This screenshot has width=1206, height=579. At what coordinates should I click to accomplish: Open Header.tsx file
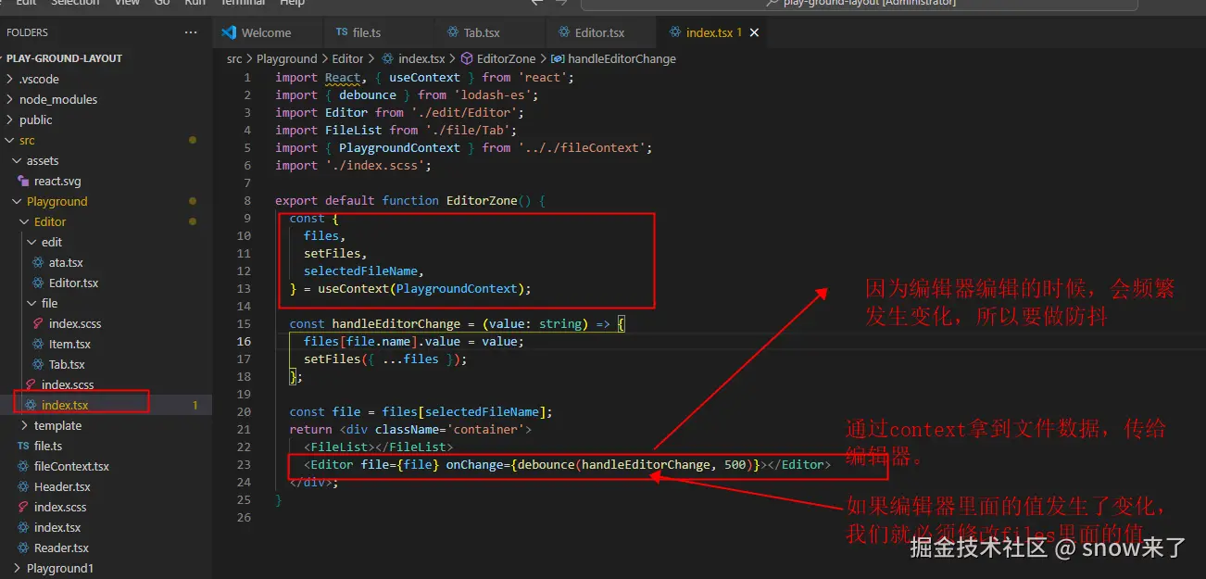pyautogui.click(x=62, y=486)
